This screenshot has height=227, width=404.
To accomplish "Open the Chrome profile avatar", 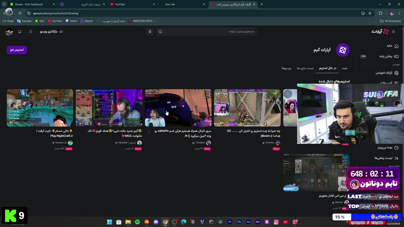I will point(392,13).
